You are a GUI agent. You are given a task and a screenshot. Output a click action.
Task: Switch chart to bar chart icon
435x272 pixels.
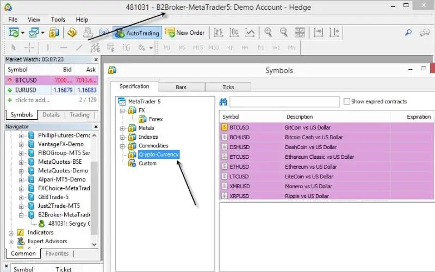point(219,33)
